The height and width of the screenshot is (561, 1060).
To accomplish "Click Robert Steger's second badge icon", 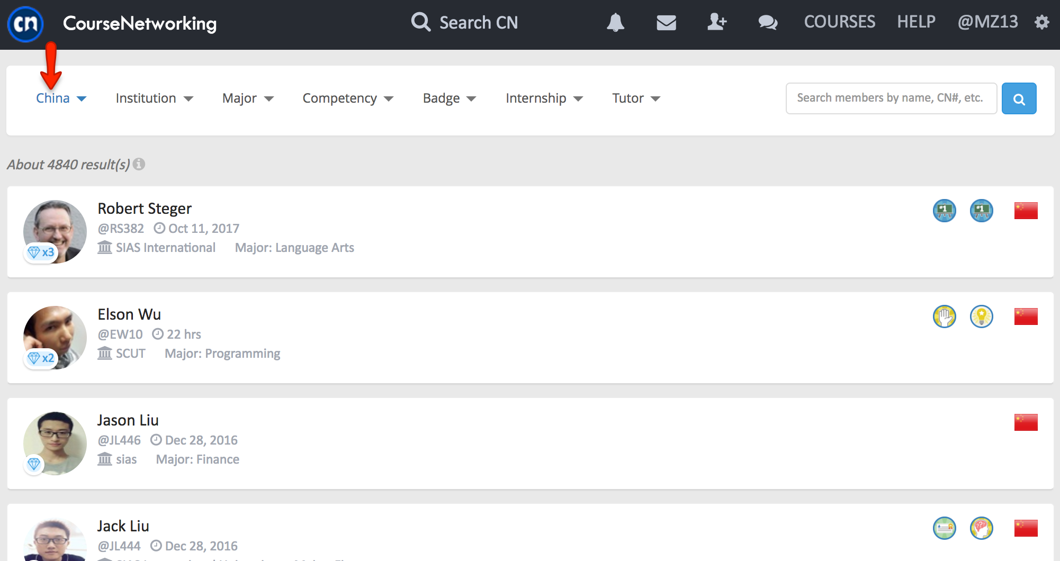I will [x=982, y=211].
